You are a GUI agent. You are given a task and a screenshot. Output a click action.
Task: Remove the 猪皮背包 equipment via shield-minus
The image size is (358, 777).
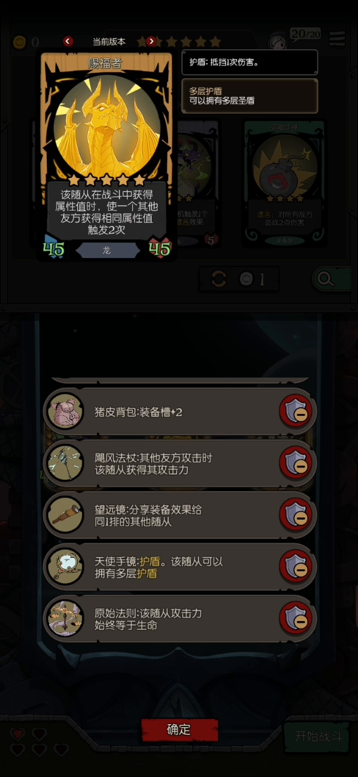coord(296,412)
